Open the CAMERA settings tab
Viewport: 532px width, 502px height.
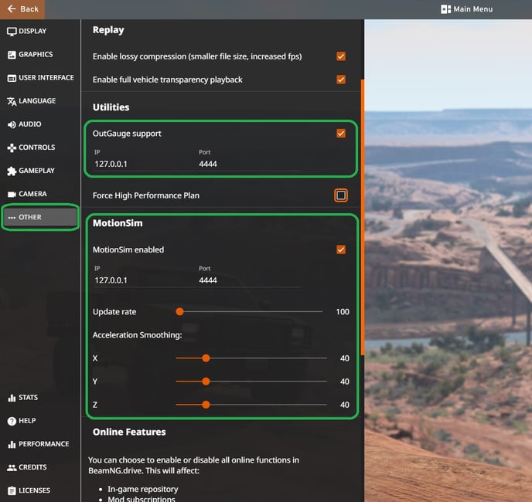[x=40, y=194]
